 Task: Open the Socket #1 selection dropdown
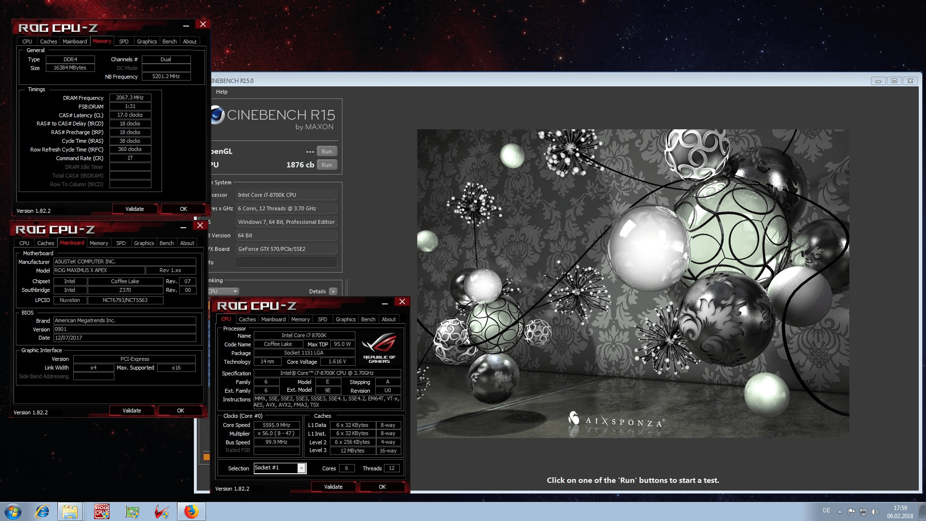[x=301, y=468]
